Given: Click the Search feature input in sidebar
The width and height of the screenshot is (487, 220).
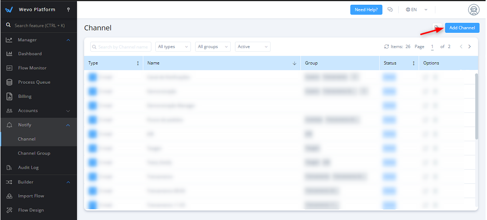Looking at the screenshot, I should tap(39, 26).
